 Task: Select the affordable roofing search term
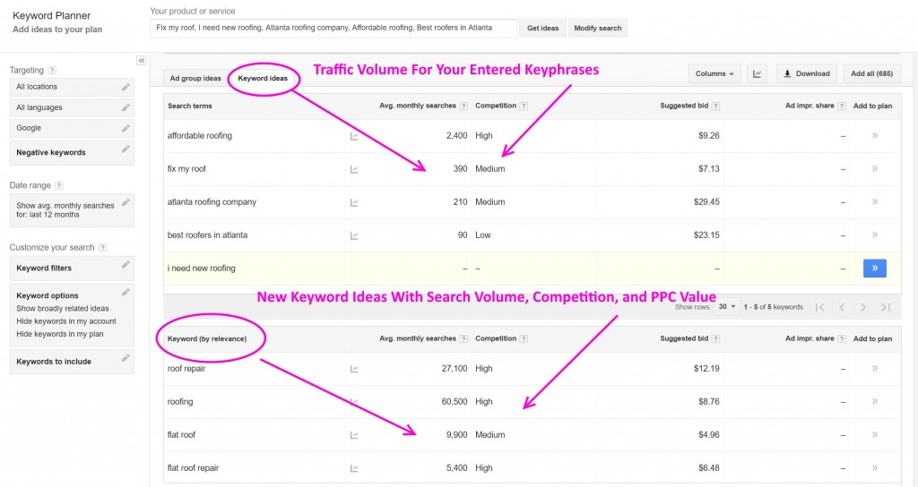(200, 136)
